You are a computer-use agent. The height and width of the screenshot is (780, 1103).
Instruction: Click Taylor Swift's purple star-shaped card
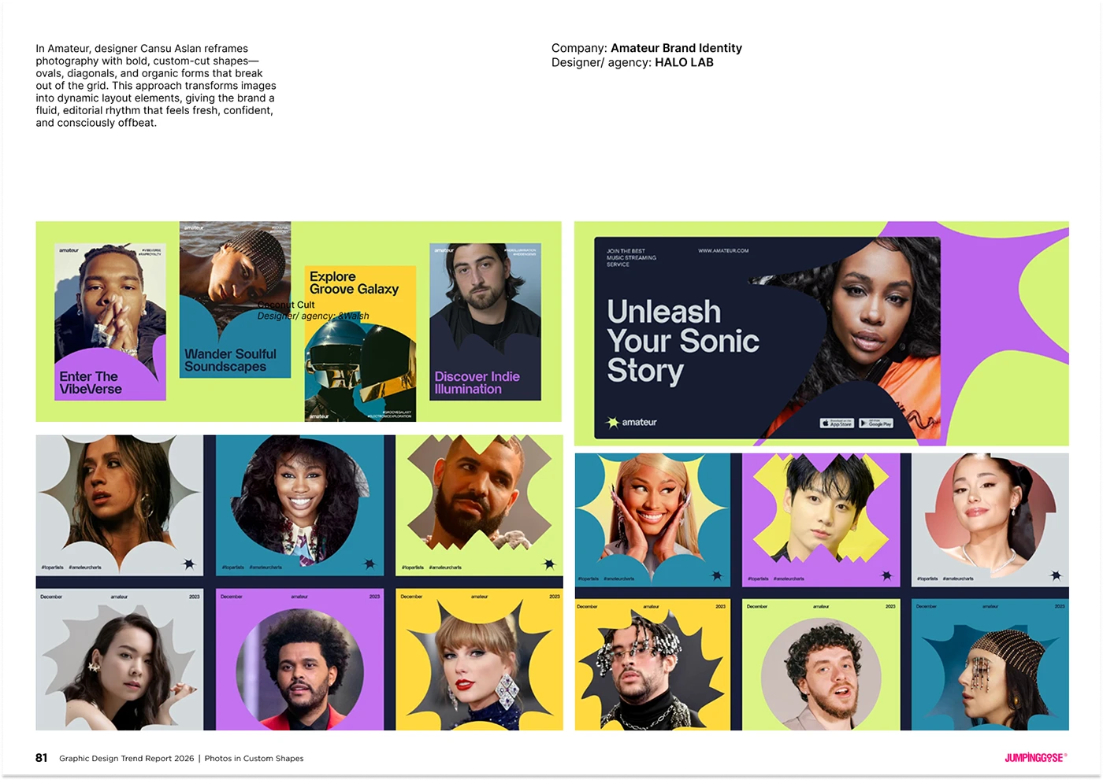(x=479, y=661)
